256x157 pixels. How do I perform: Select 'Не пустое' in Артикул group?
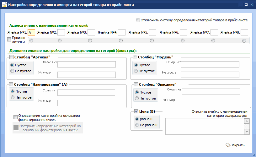[x=21, y=71]
